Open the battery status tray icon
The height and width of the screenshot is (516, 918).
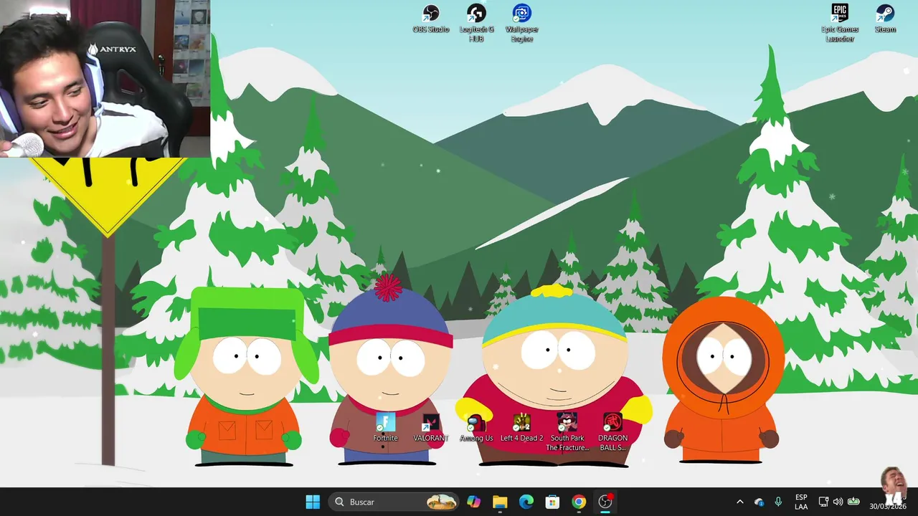pyautogui.click(x=853, y=502)
